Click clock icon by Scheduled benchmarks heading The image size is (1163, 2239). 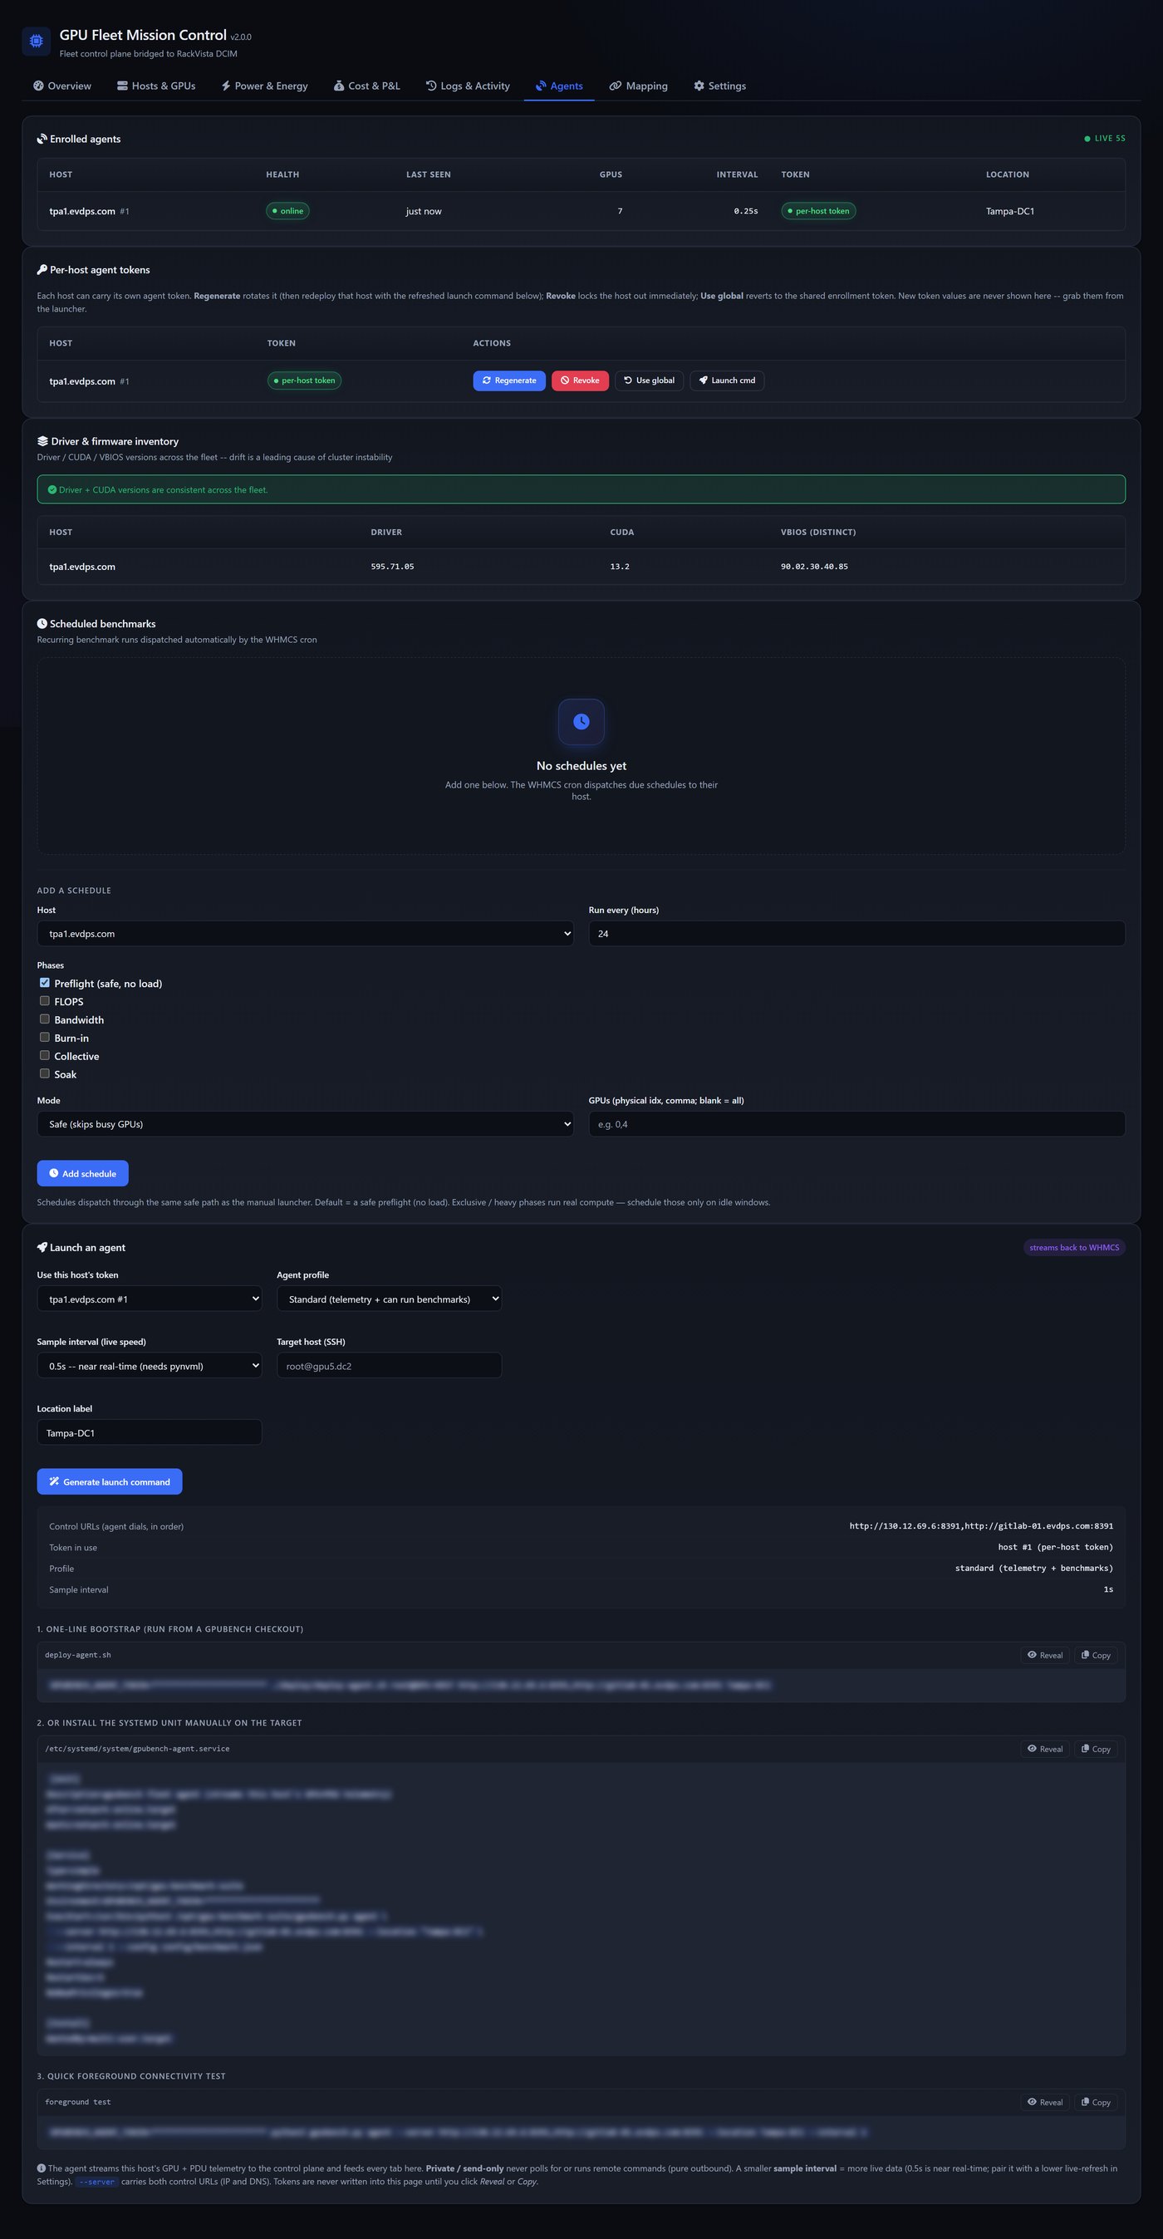coord(42,624)
